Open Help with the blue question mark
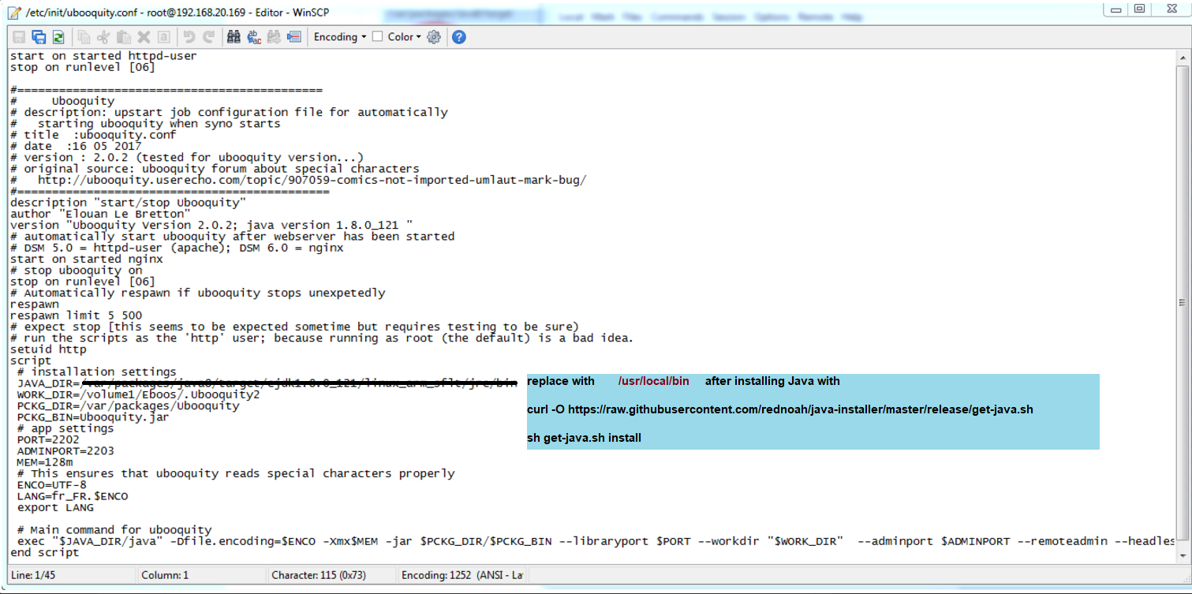 [458, 37]
